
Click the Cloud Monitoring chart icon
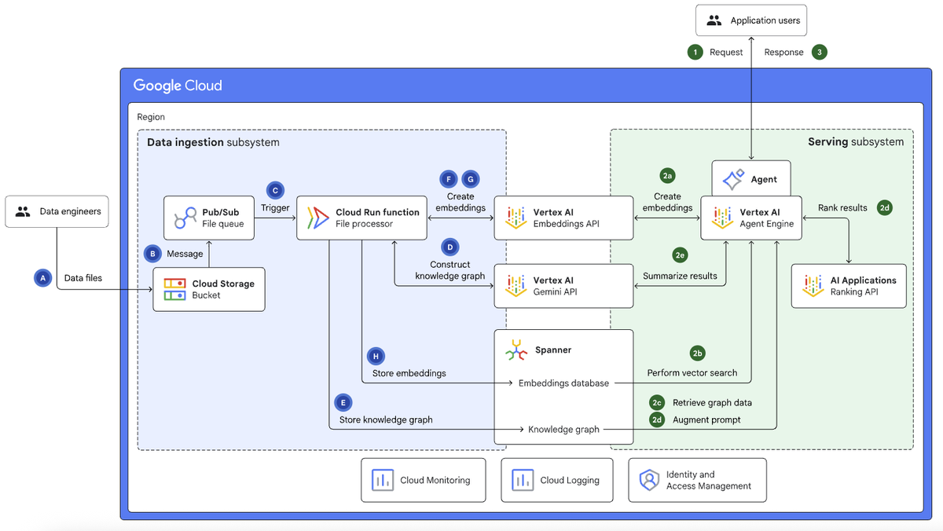[x=382, y=480]
